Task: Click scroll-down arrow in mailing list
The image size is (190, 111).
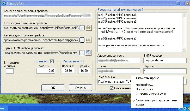Action: coord(184,49)
